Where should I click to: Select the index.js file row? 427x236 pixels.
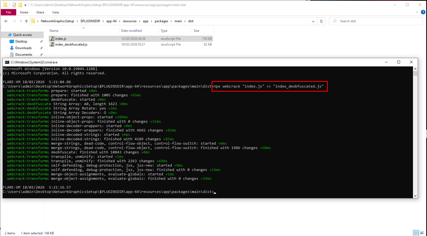click(131, 39)
